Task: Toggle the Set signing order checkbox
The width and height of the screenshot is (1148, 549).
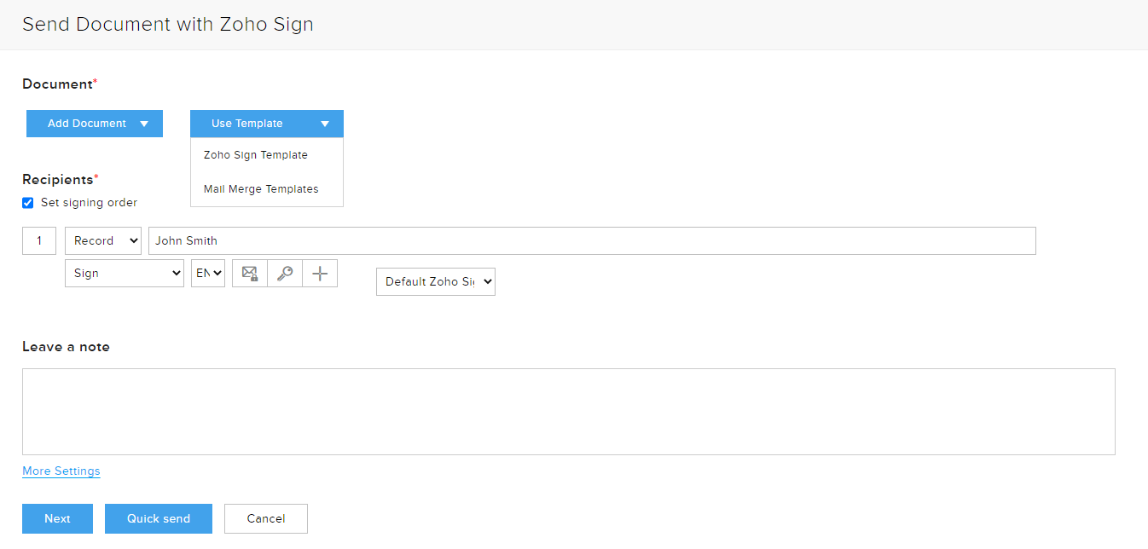Action: coord(28,203)
